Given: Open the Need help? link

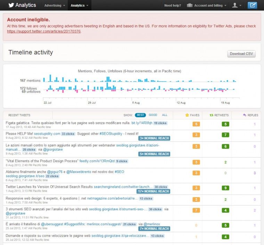Looking at the screenshot, I should 173,6.
